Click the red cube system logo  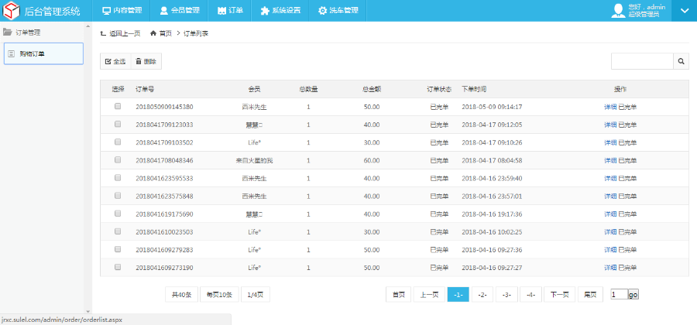(12, 11)
